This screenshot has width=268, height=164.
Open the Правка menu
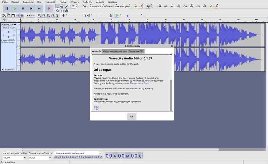pos(15,2)
